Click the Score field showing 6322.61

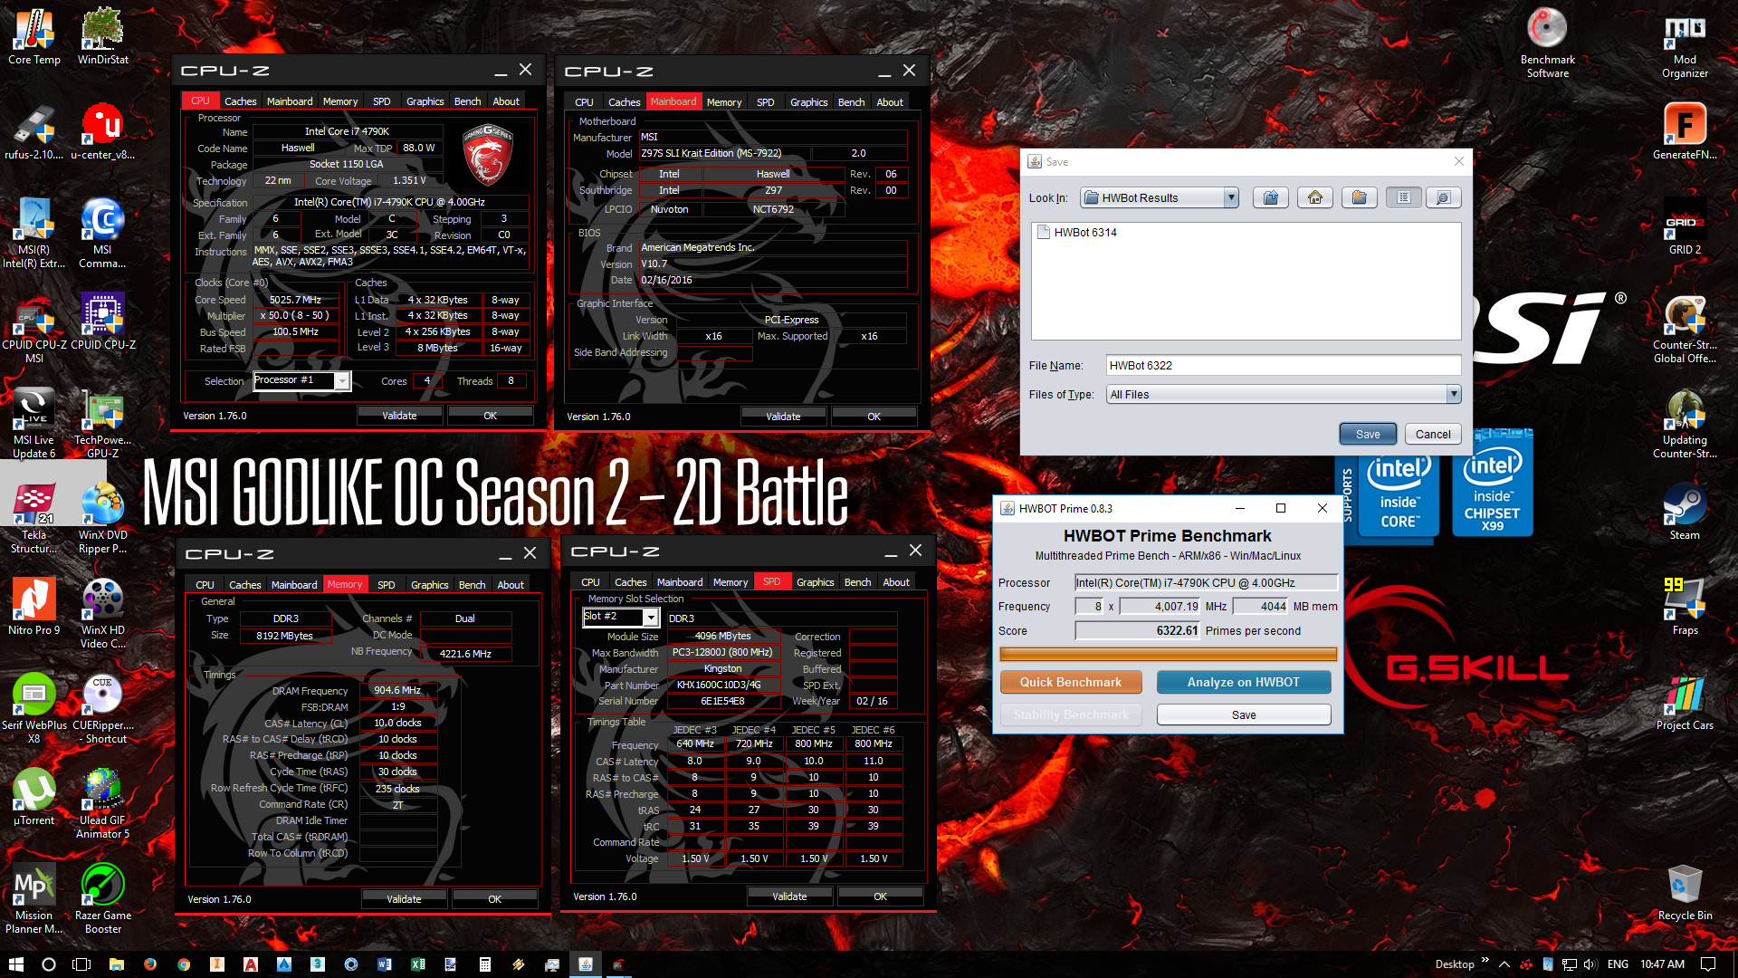point(1138,630)
